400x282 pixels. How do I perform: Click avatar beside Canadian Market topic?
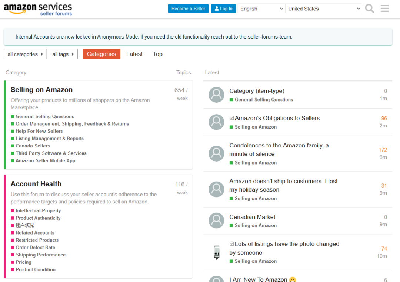(216, 221)
